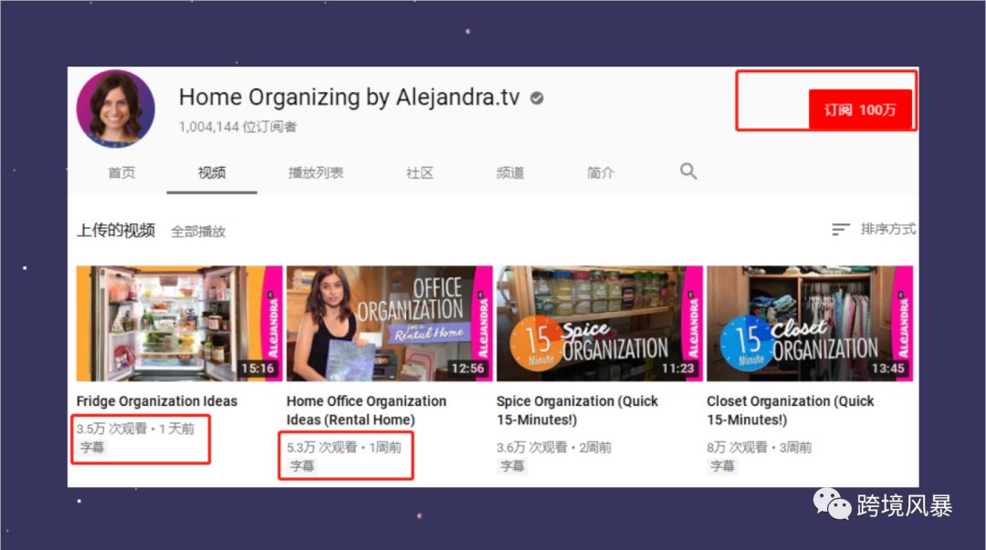Open the channel search magnifier icon
The width and height of the screenshot is (986, 550).
pyautogui.click(x=688, y=171)
